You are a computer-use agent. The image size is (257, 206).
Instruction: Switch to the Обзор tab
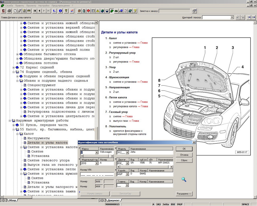pos(12,200)
